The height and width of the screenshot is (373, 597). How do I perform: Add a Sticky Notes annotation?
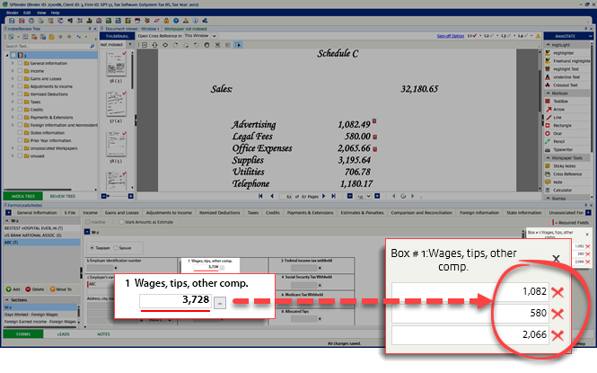pyautogui.click(x=568, y=166)
